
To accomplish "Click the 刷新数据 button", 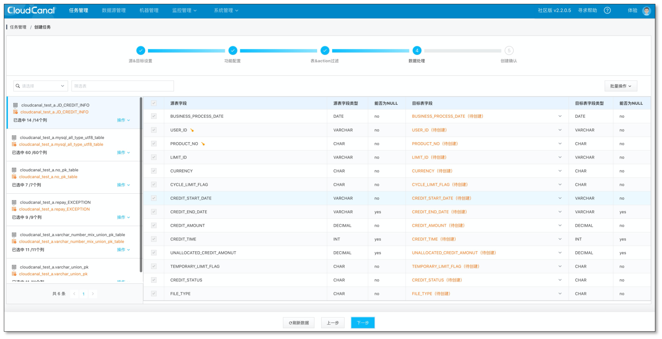I will coord(298,323).
